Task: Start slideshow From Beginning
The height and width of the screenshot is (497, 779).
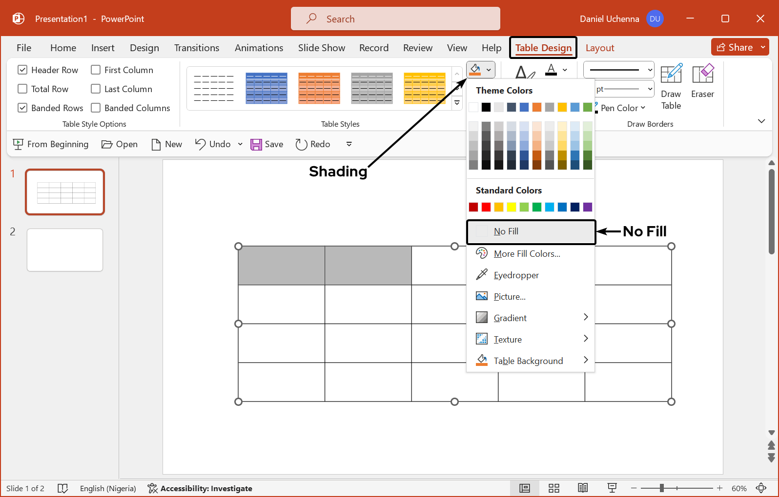Action: pyautogui.click(x=51, y=144)
